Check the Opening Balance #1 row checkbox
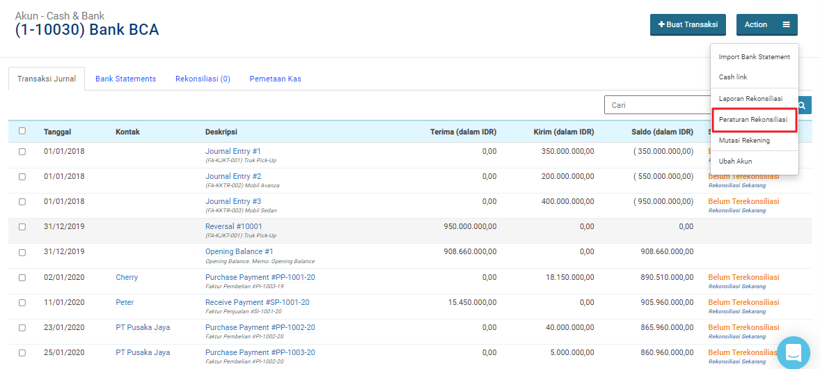The image size is (820, 369). [22, 252]
